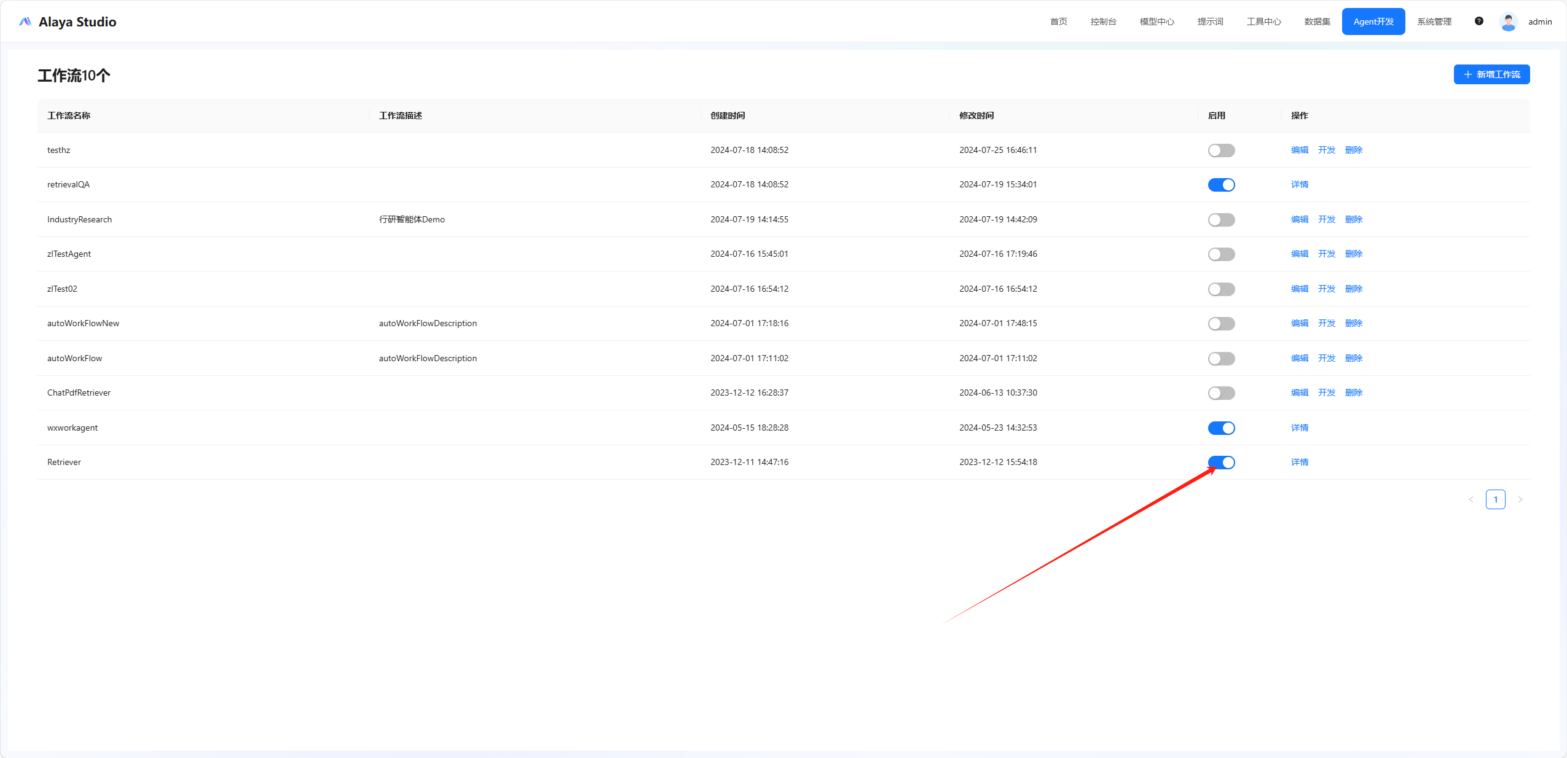Open the help question mark icon
Viewport: 1567px width, 758px height.
point(1479,21)
